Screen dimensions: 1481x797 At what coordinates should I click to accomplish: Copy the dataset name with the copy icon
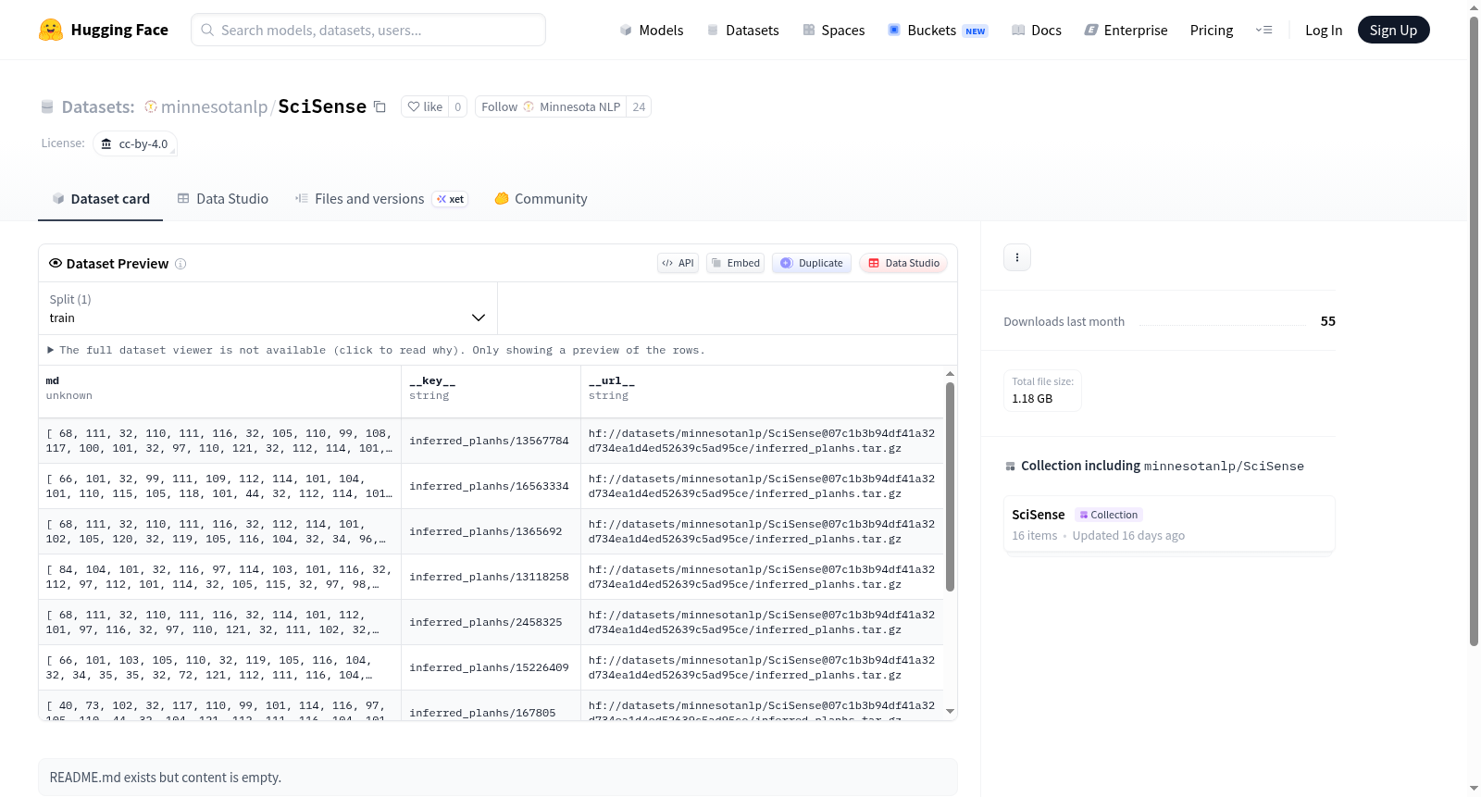click(380, 106)
